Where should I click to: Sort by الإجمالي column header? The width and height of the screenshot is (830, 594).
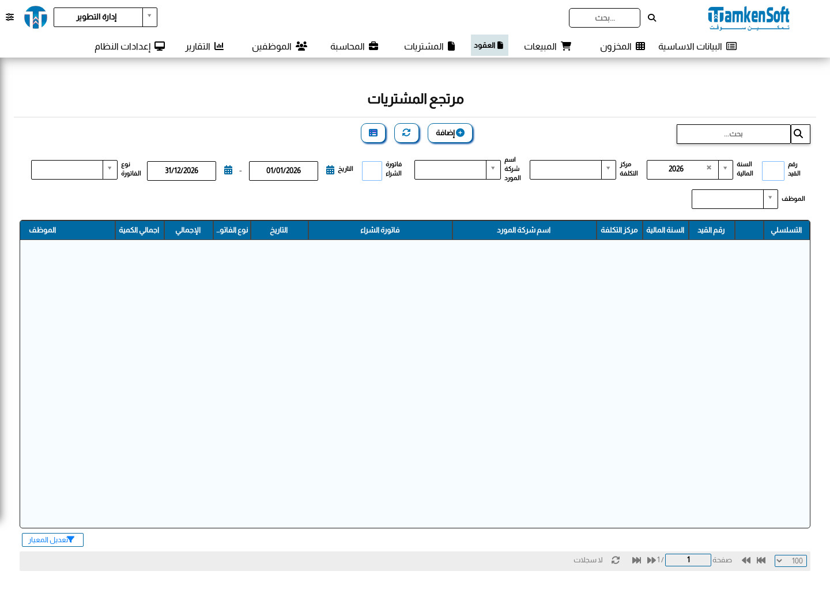point(188,230)
